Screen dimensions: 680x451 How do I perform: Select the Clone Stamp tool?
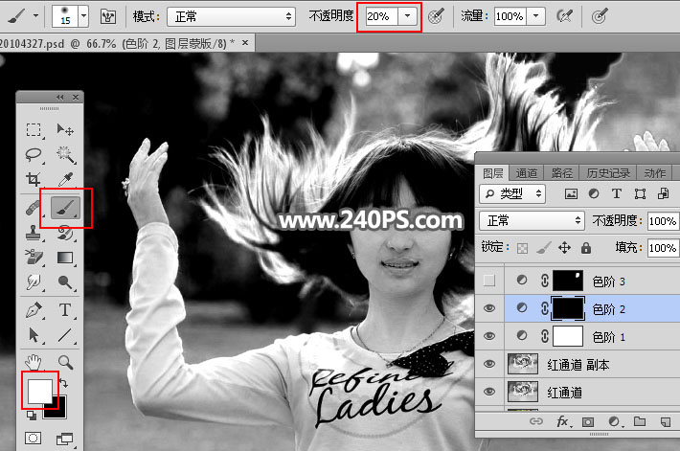tap(34, 232)
